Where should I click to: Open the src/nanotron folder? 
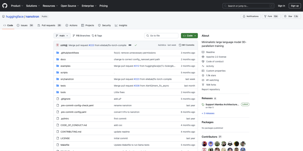67,79
